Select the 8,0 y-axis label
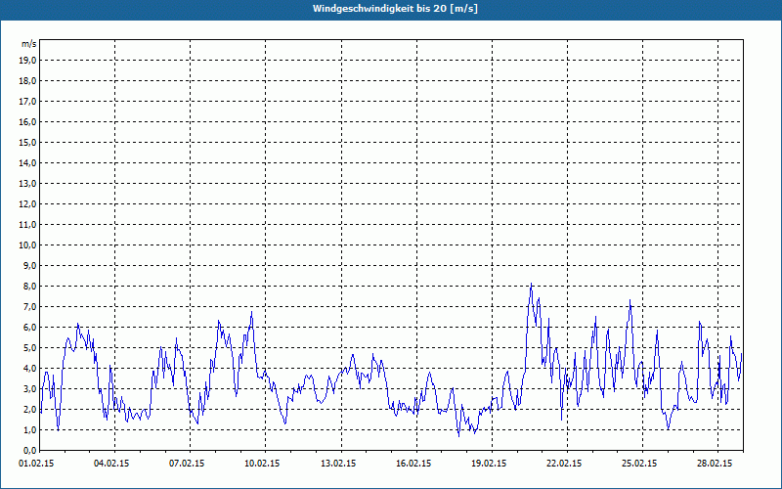Screen dimensions: 782x489 pyautogui.click(x=30, y=286)
